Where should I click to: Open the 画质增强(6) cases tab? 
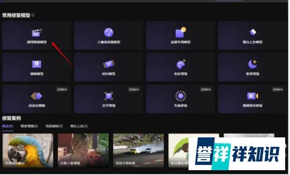point(29,126)
